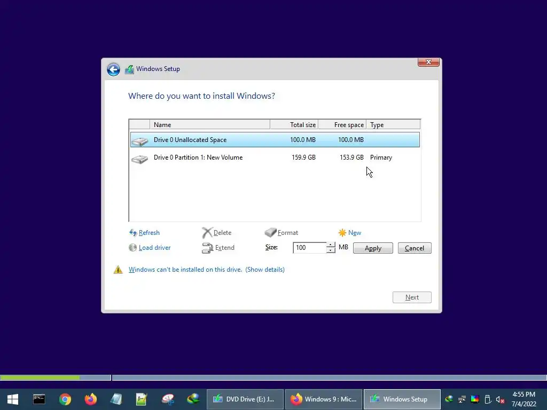Open the Snipping tool taskbar icon
The image size is (547, 410).
pyautogui.click(x=168, y=399)
